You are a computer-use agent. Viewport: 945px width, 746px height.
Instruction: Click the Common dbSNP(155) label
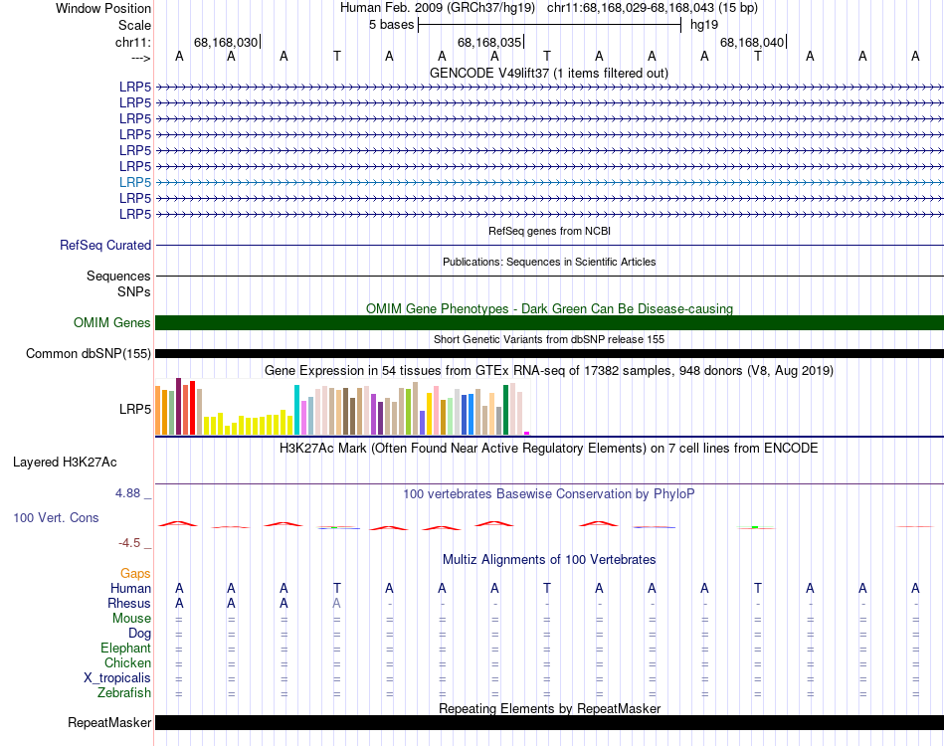click(x=89, y=353)
